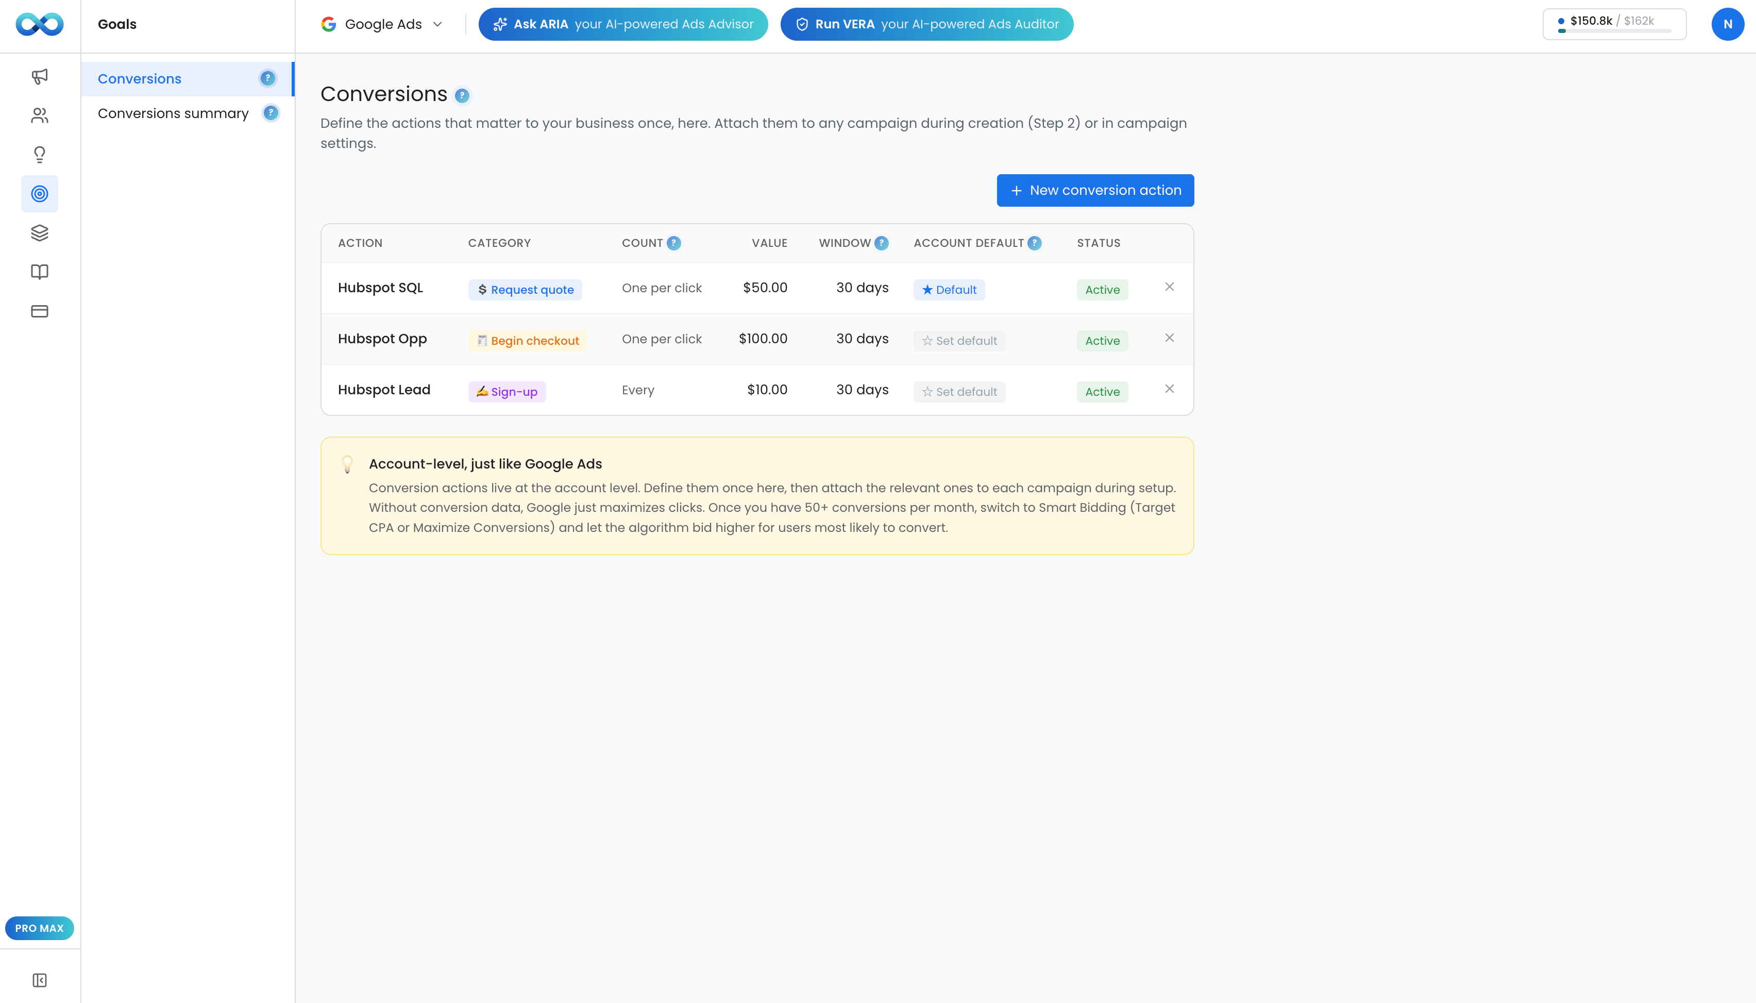The height and width of the screenshot is (1003, 1756).
Task: Open the open-book sidebar icon
Action: point(40,272)
